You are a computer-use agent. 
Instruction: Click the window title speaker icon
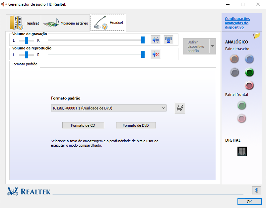point(4,4)
